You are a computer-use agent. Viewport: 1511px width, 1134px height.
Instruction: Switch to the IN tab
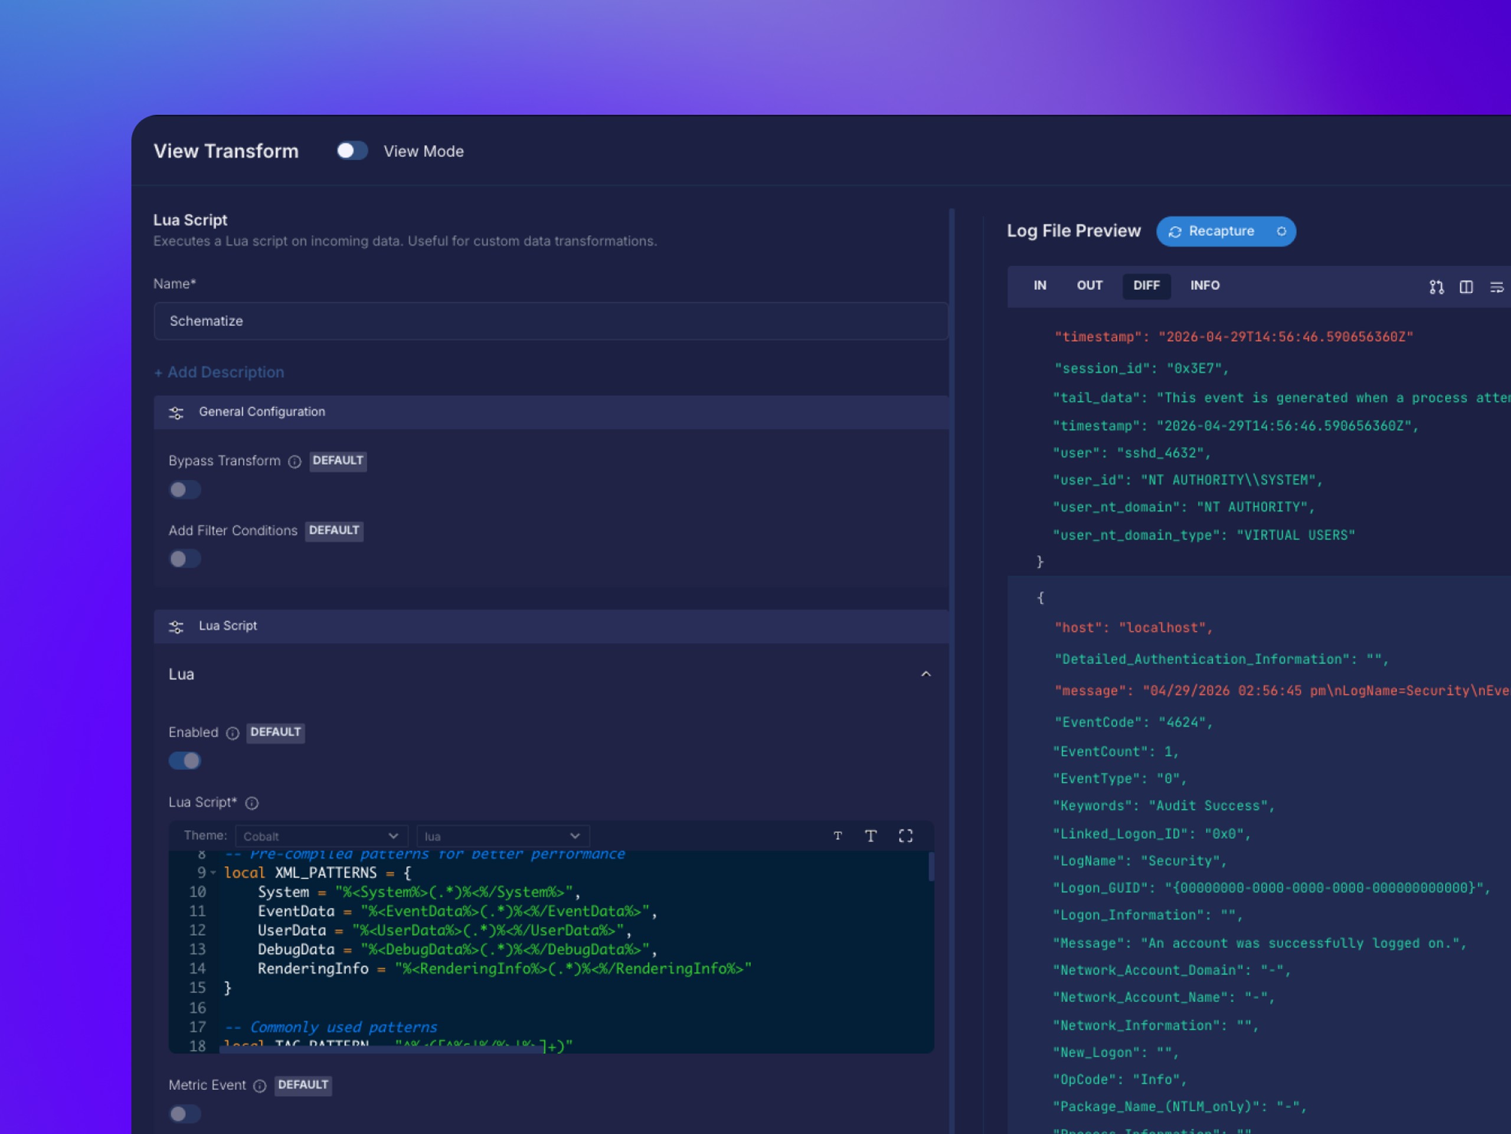coord(1039,286)
